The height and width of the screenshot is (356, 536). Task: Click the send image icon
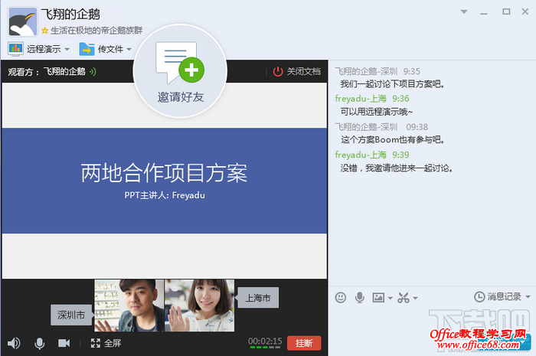pyautogui.click(x=378, y=298)
